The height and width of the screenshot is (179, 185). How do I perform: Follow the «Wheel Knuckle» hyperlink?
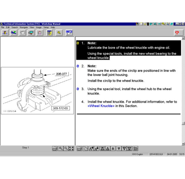pos(101,106)
